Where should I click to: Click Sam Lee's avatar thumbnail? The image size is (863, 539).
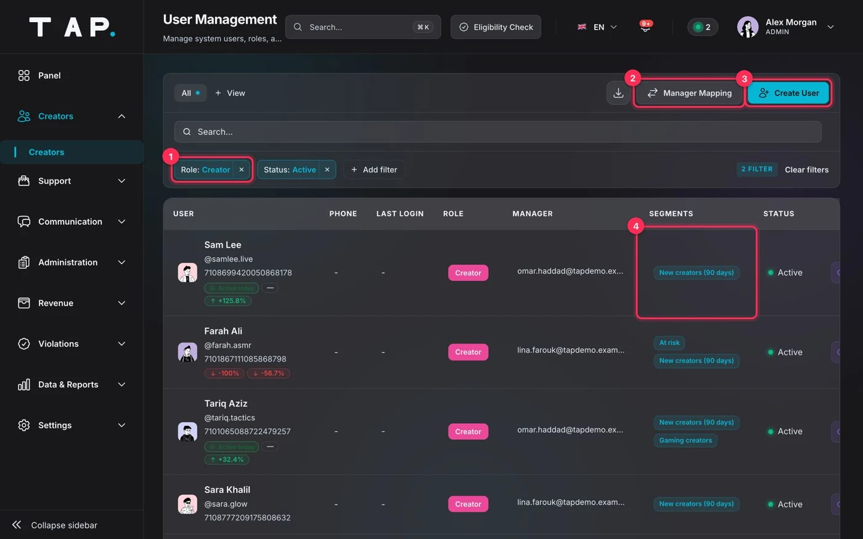click(187, 272)
